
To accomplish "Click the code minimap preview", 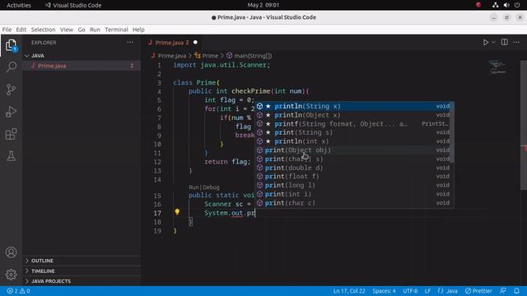I will pyautogui.click(x=497, y=67).
